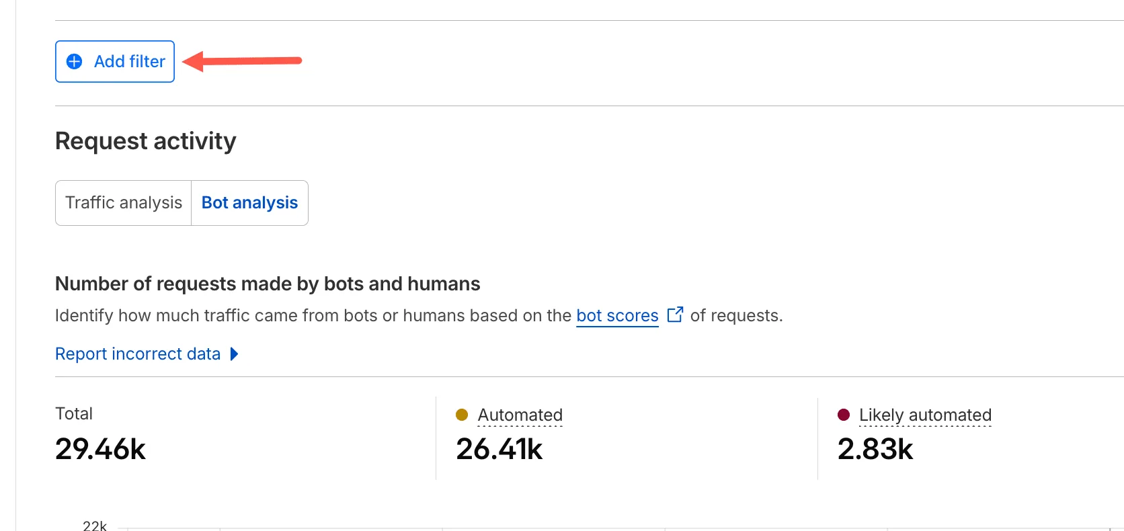
Task: Click the Request activity heading
Action: [146, 141]
